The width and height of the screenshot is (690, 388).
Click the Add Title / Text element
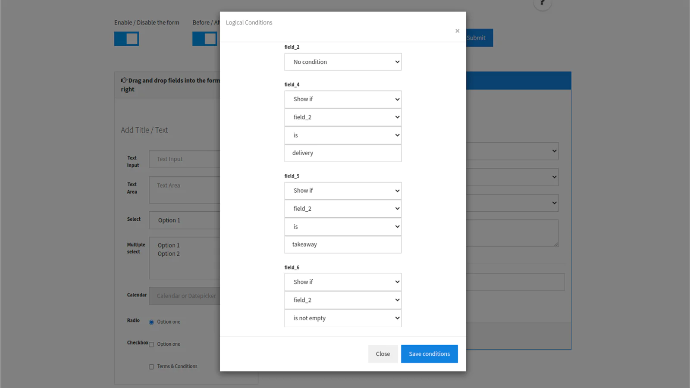(x=144, y=130)
